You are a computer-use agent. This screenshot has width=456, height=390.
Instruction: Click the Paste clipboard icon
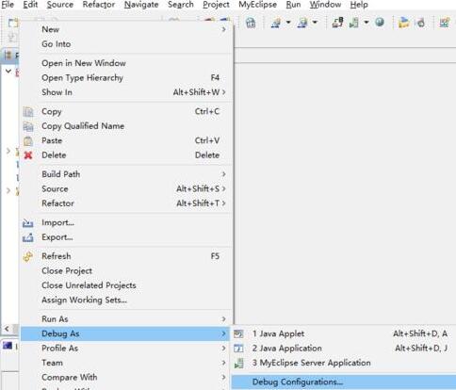click(x=28, y=141)
